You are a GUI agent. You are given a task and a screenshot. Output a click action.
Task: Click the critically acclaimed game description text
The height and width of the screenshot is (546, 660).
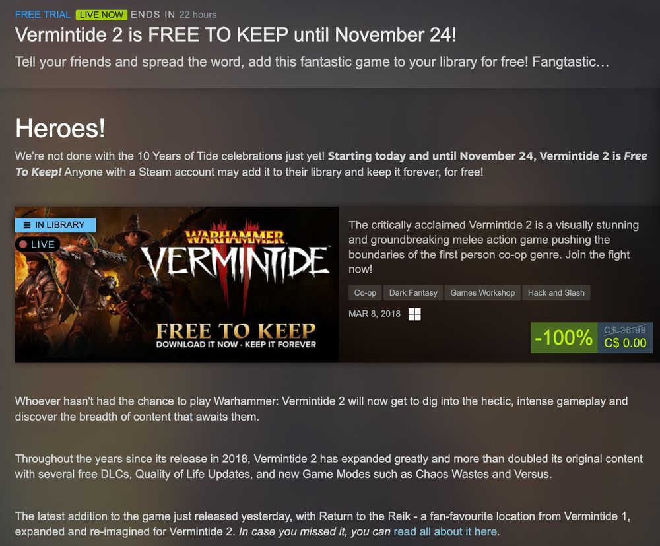pos(493,247)
